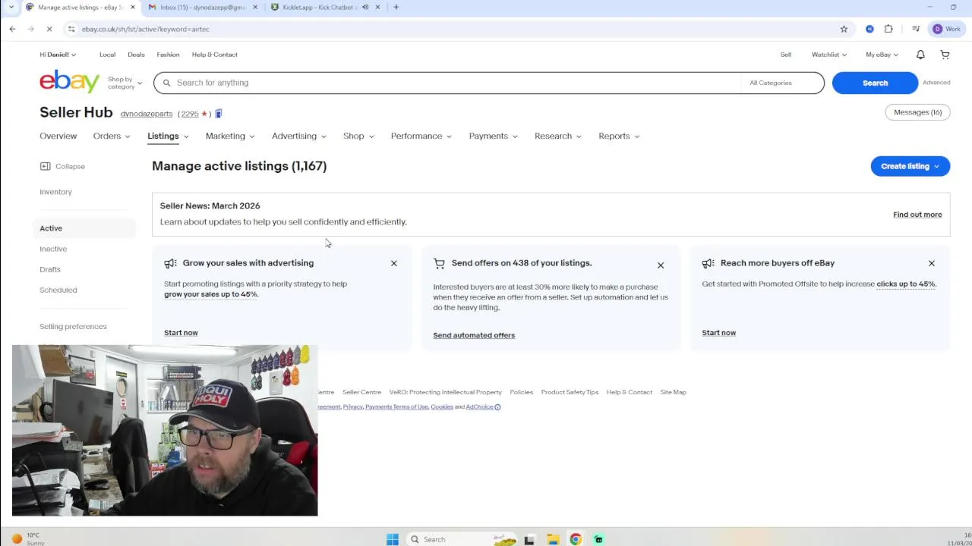Open the Shop by category dropdown
The image size is (972, 546).
point(125,83)
